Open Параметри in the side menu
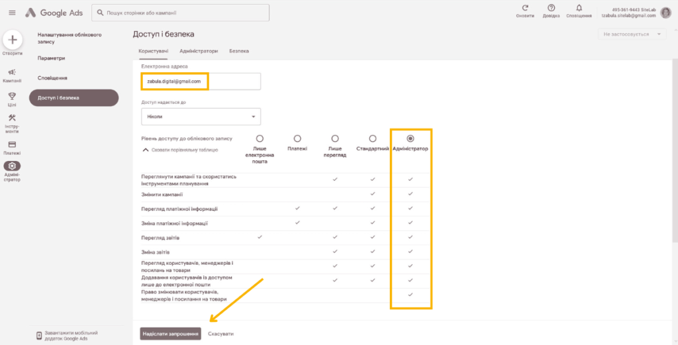Screen dimensions: 678x345 pos(52,58)
